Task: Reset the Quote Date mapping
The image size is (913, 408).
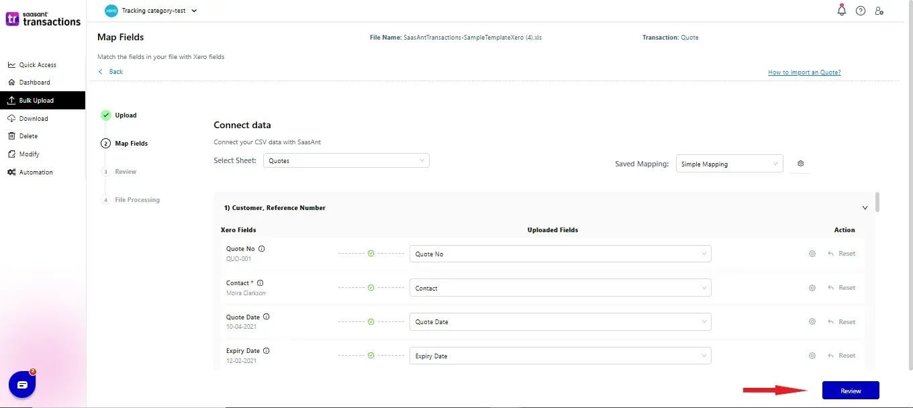Action: 842,322
